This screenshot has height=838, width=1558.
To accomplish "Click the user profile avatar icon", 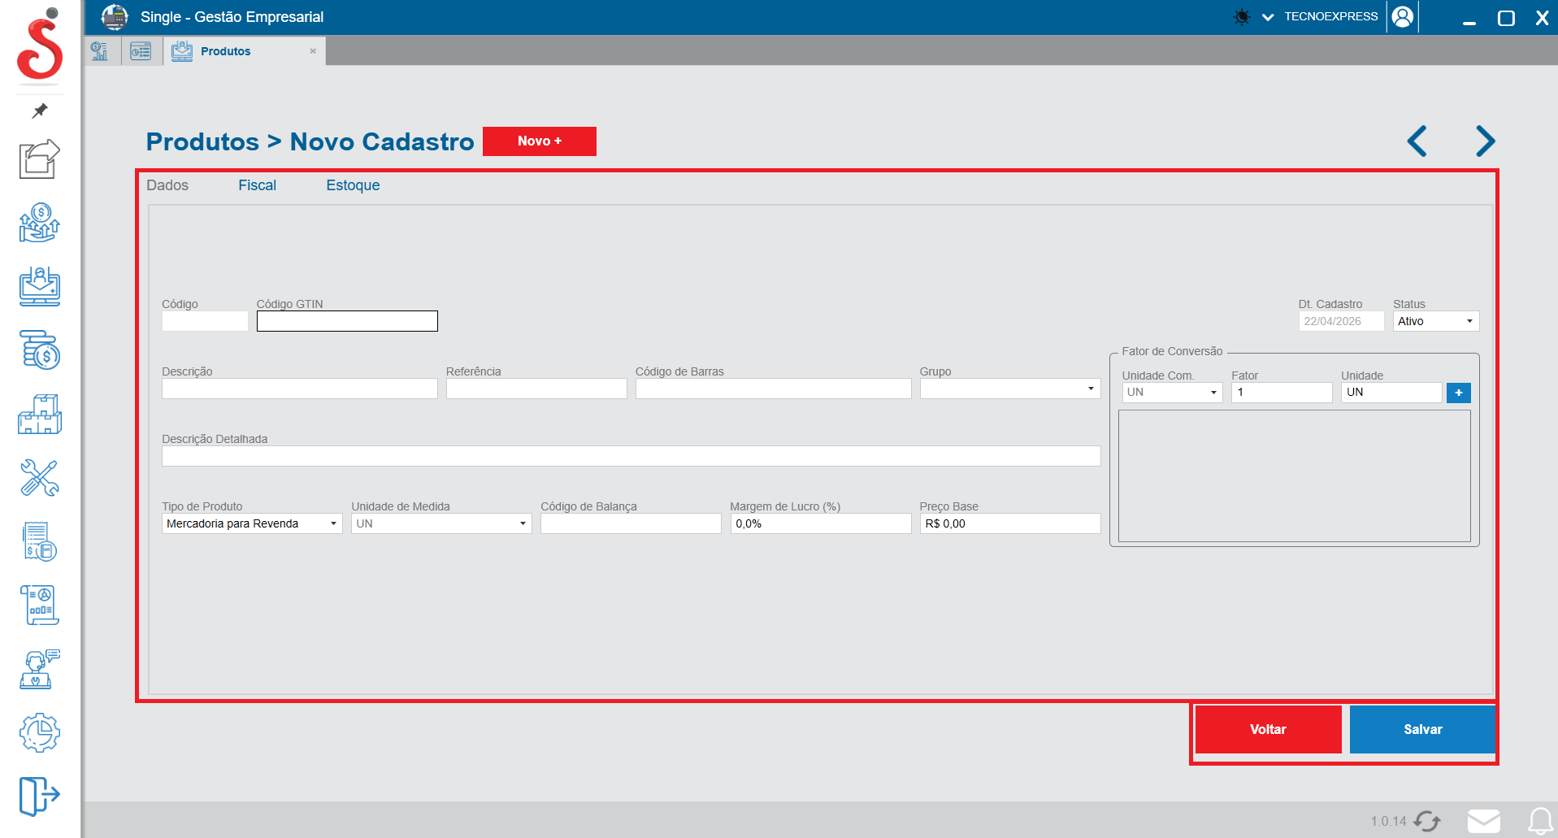I will (x=1403, y=17).
